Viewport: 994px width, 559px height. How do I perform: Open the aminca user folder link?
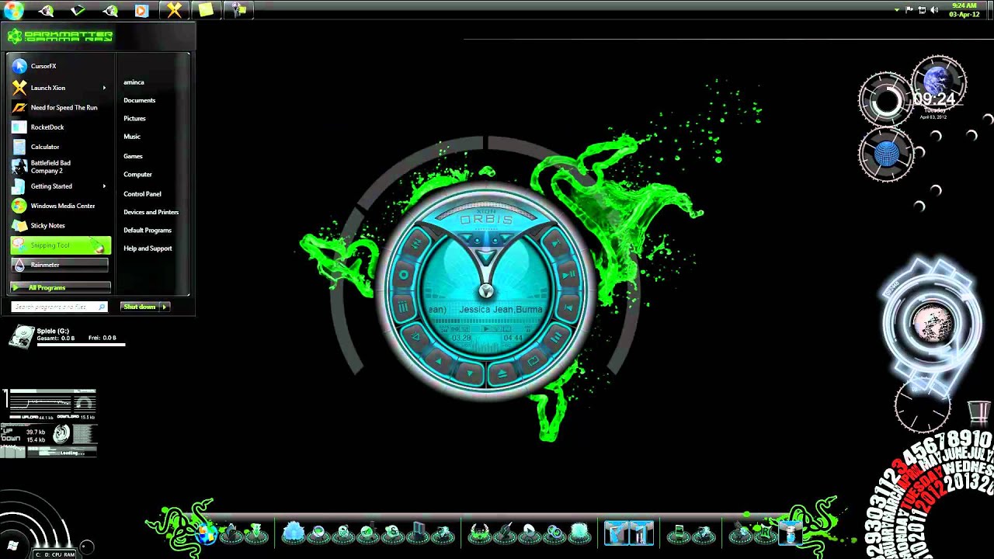[x=134, y=82]
